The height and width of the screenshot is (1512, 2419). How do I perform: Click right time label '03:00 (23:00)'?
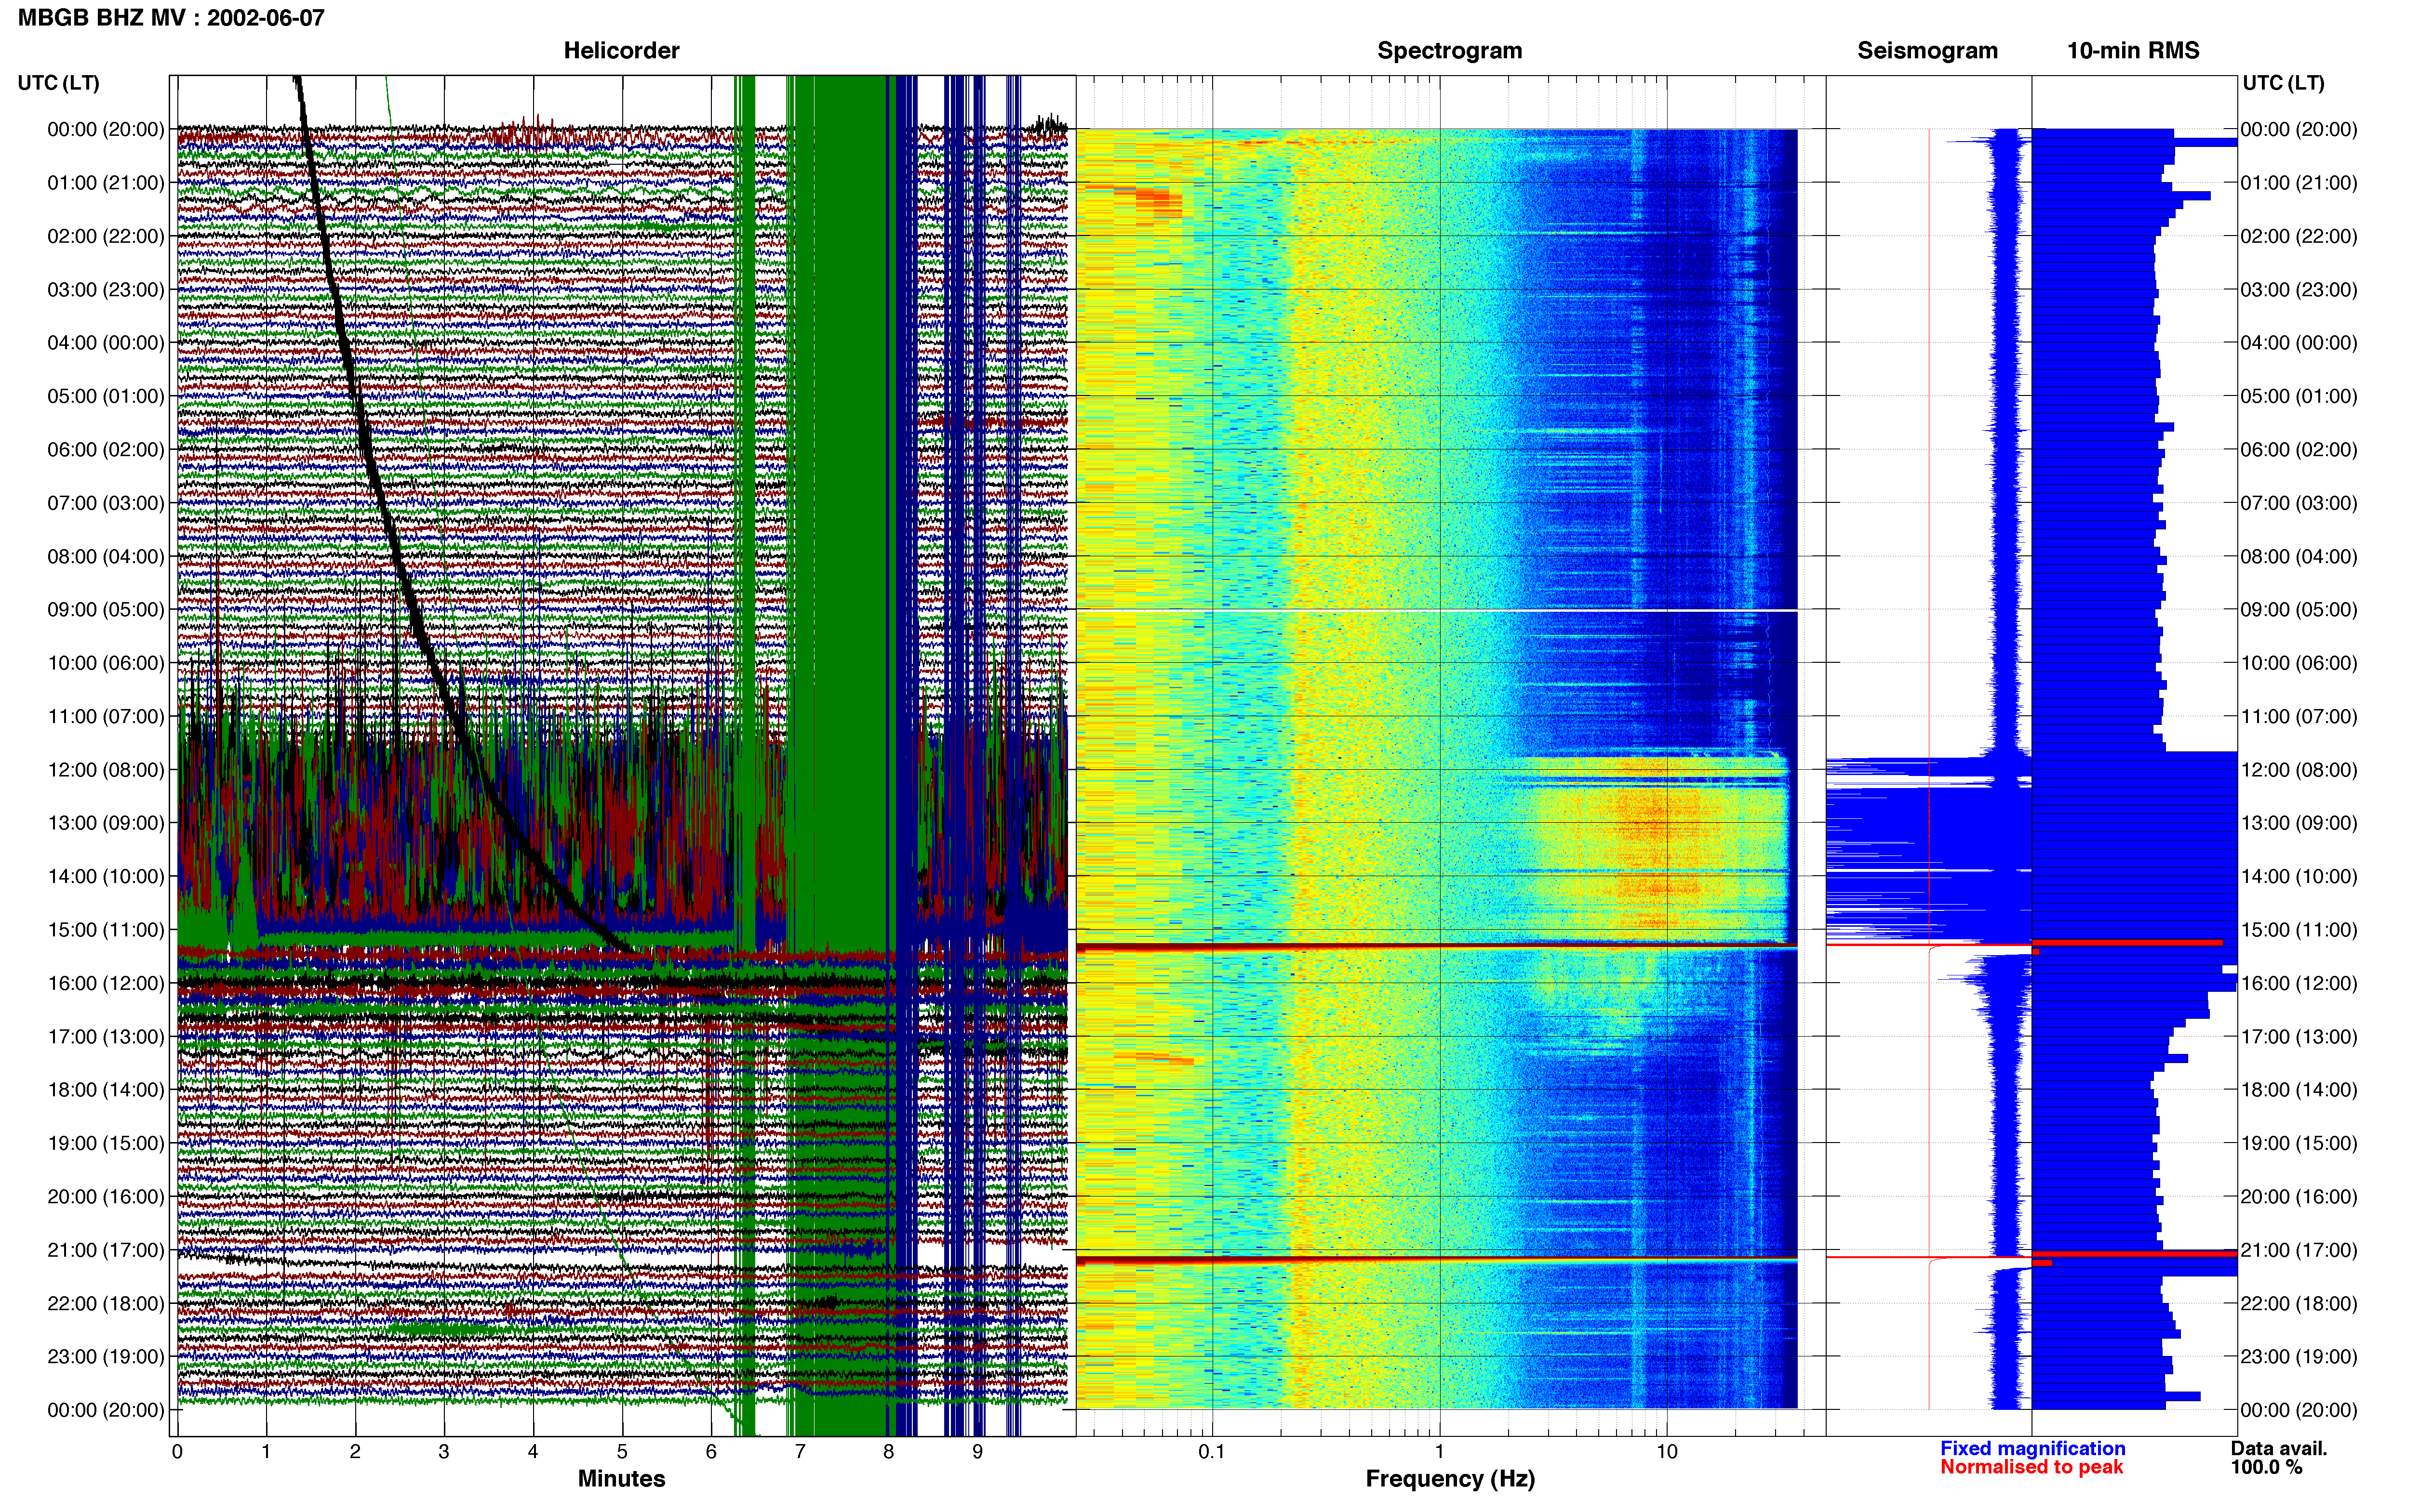[2299, 290]
